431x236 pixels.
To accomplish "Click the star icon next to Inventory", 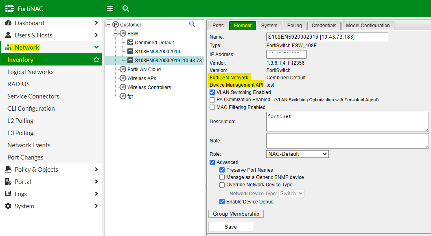I will pyautogui.click(x=96, y=59).
